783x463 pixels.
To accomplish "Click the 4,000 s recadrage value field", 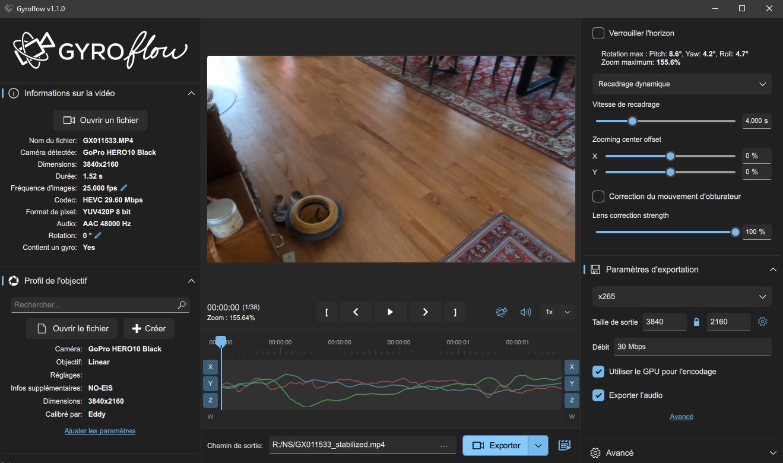I will [757, 120].
